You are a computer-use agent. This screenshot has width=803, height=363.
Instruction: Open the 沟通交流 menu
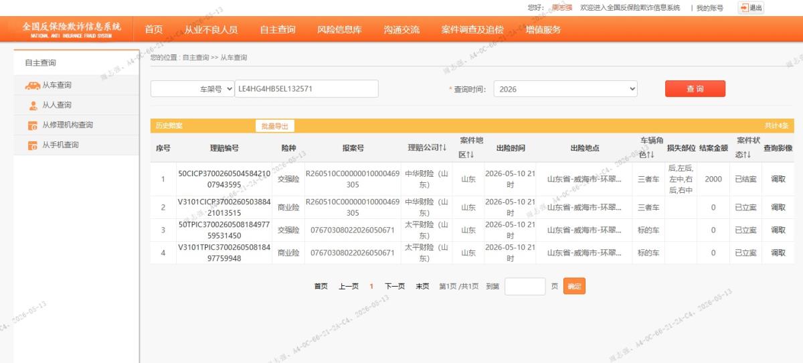[x=401, y=29]
